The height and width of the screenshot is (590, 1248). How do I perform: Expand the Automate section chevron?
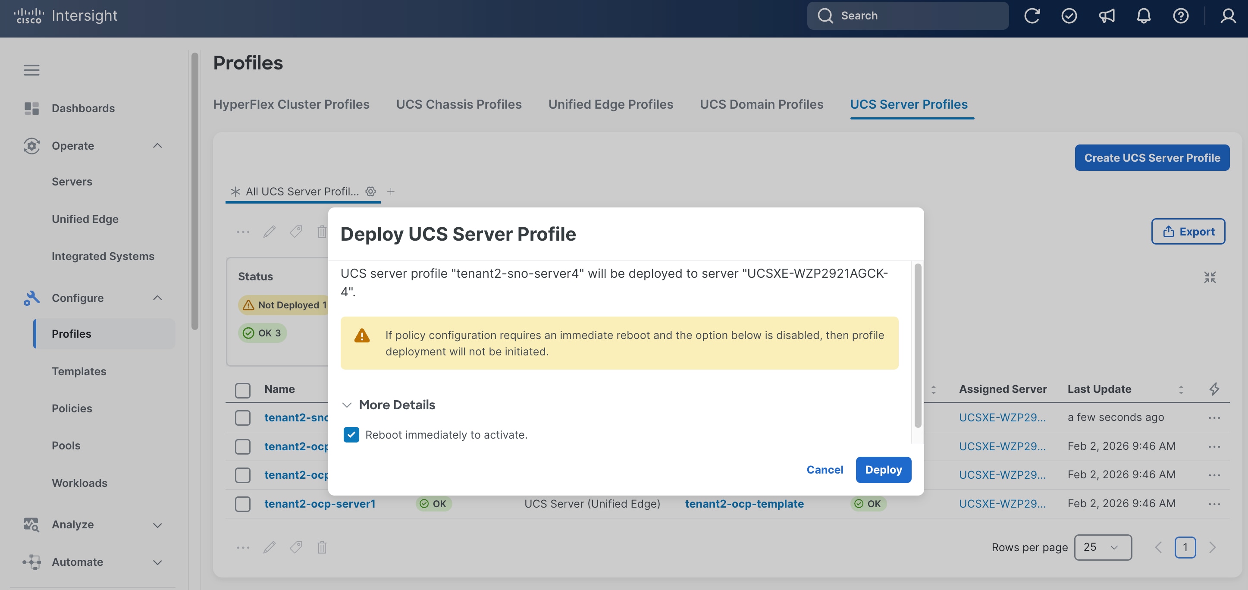coord(157,562)
